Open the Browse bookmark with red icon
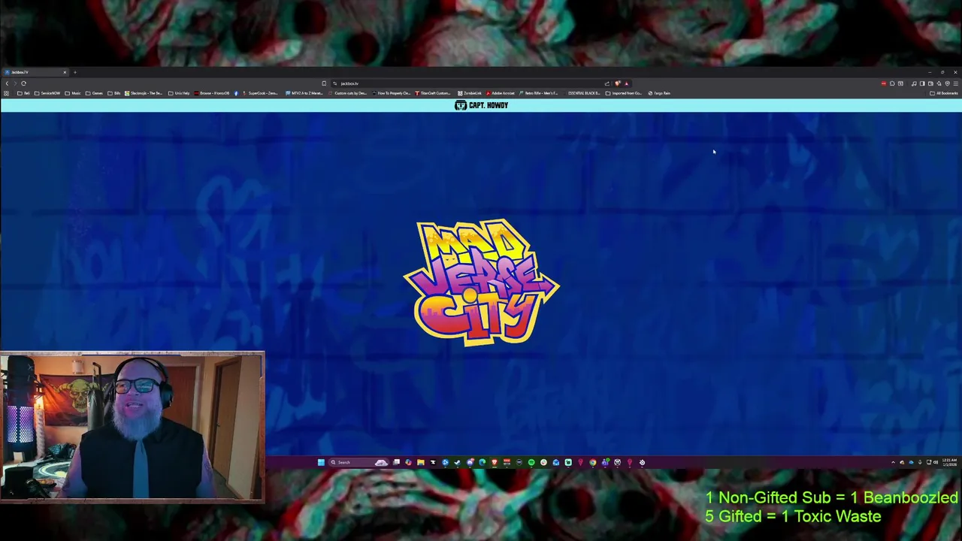The image size is (962, 541). 212,93
